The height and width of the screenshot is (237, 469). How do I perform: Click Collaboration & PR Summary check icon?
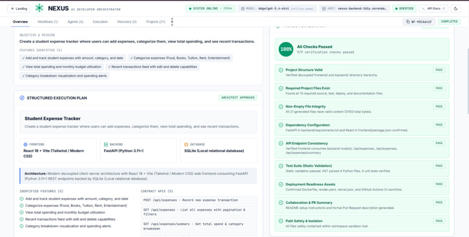[x=281, y=203]
